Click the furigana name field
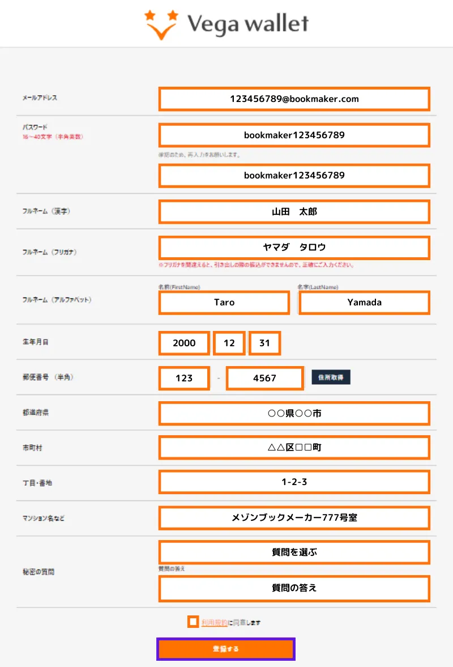The height and width of the screenshot is (667, 453). pyautogui.click(x=294, y=248)
